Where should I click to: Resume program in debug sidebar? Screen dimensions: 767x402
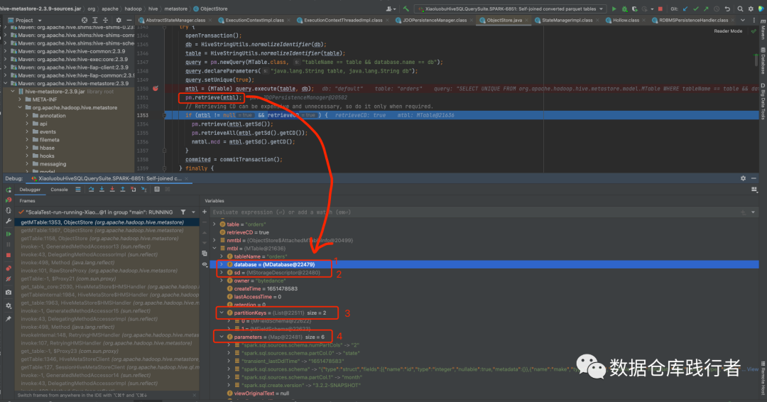(x=9, y=234)
